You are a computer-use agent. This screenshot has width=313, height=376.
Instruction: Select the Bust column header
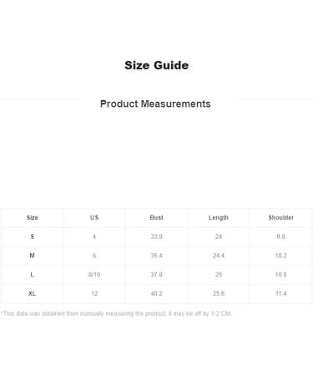tap(156, 217)
